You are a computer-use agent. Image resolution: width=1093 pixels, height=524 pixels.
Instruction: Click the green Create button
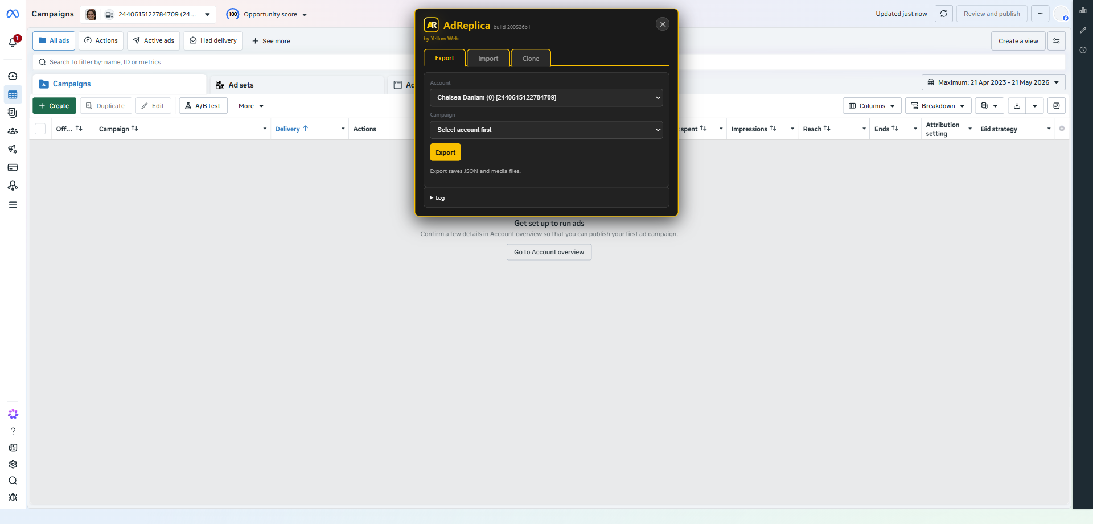(54, 106)
